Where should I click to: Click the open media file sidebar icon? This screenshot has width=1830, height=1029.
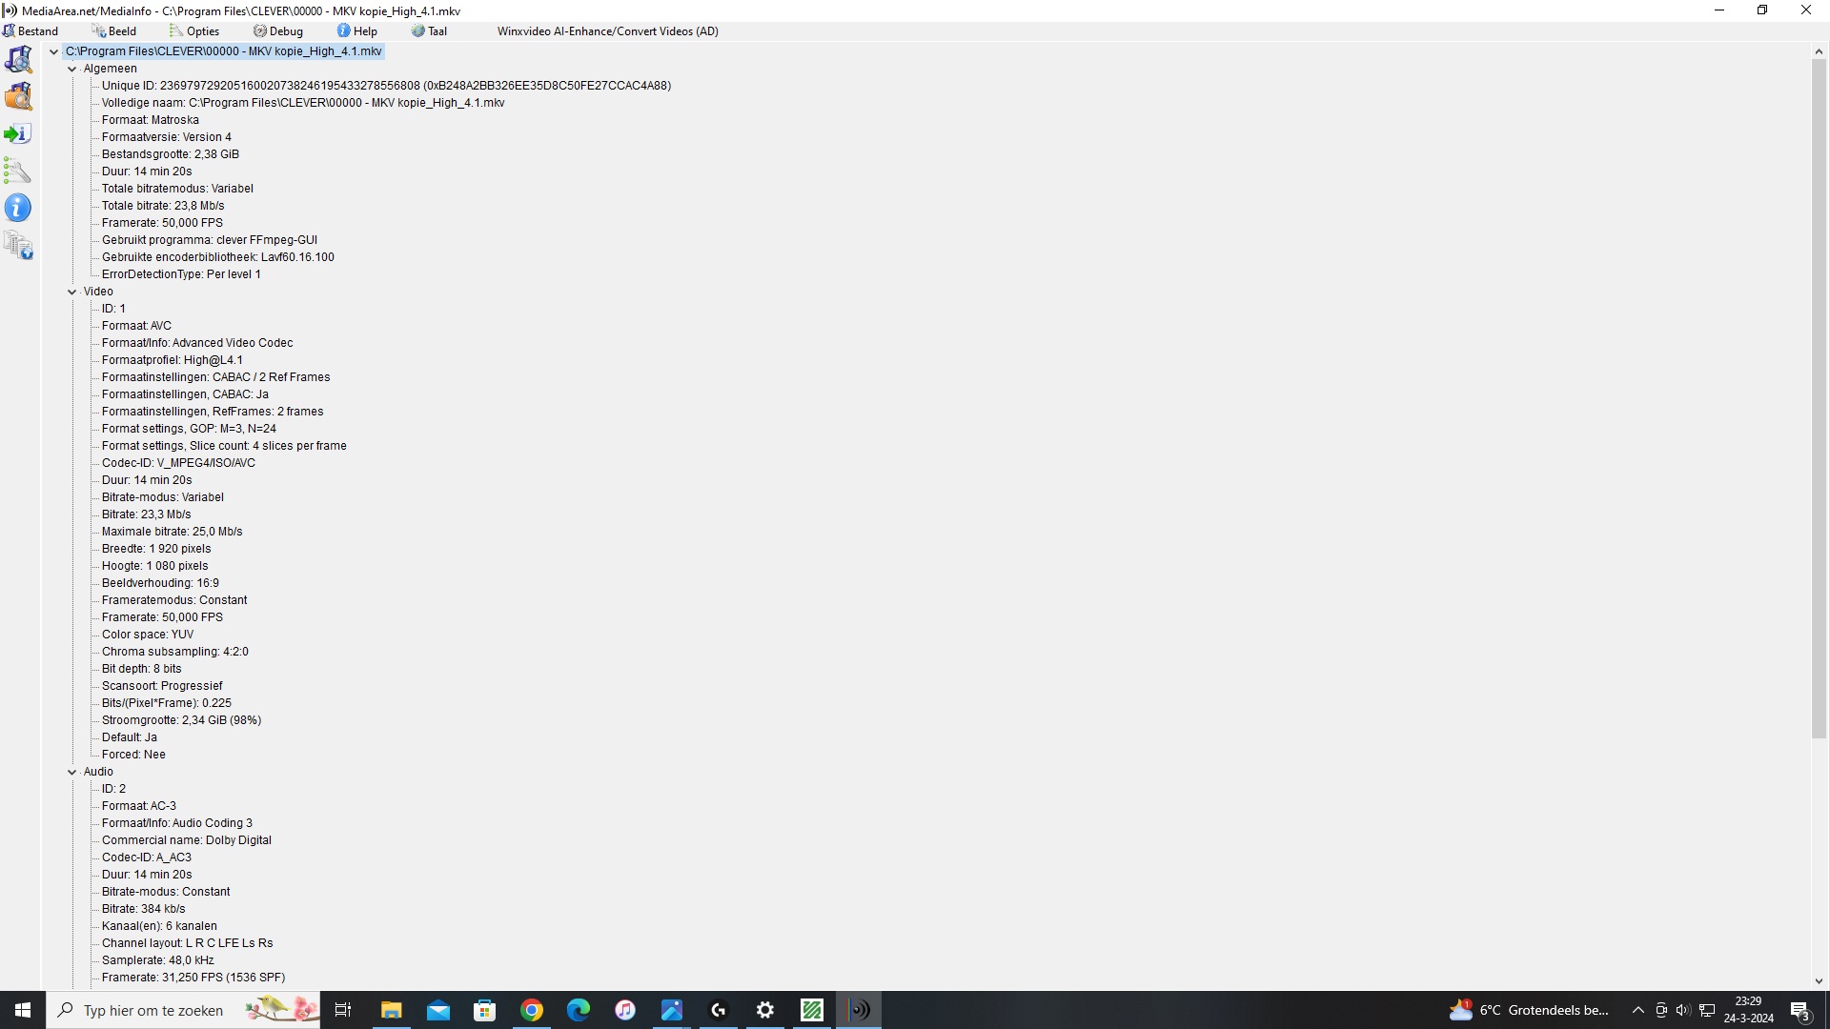pyautogui.click(x=19, y=59)
